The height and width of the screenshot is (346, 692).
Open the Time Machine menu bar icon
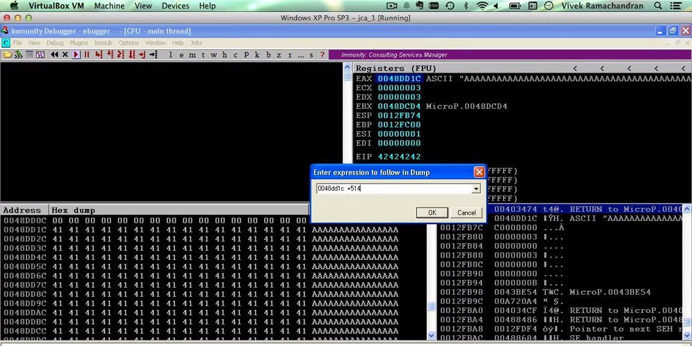[x=449, y=6]
